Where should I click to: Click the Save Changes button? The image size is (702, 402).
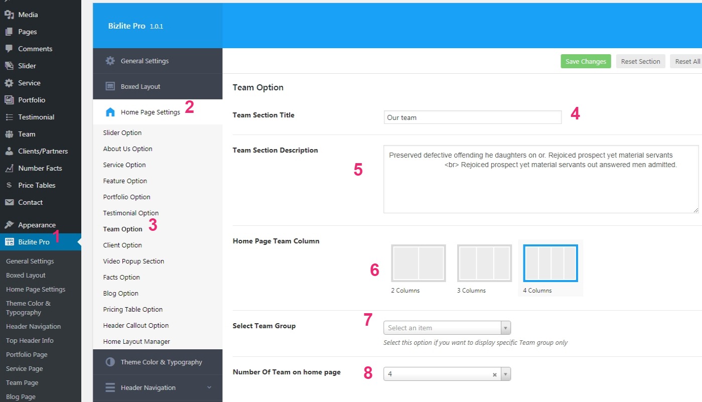[x=586, y=61]
